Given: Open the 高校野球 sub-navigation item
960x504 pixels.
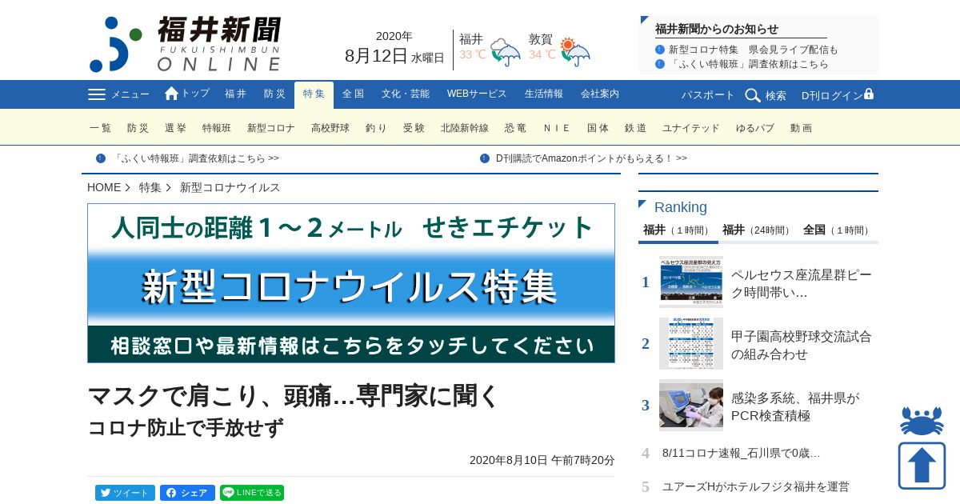Looking at the screenshot, I should [330, 128].
